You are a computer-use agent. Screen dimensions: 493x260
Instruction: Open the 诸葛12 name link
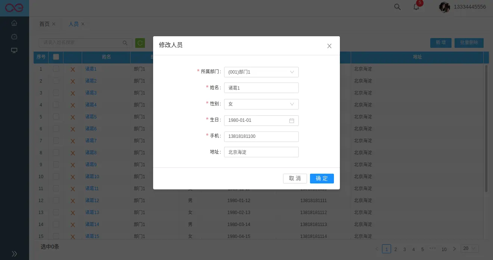[92, 201]
